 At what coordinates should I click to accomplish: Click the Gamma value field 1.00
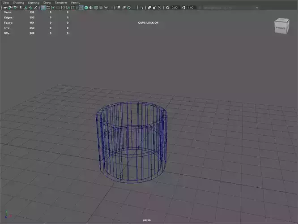pyautogui.click(x=191, y=8)
